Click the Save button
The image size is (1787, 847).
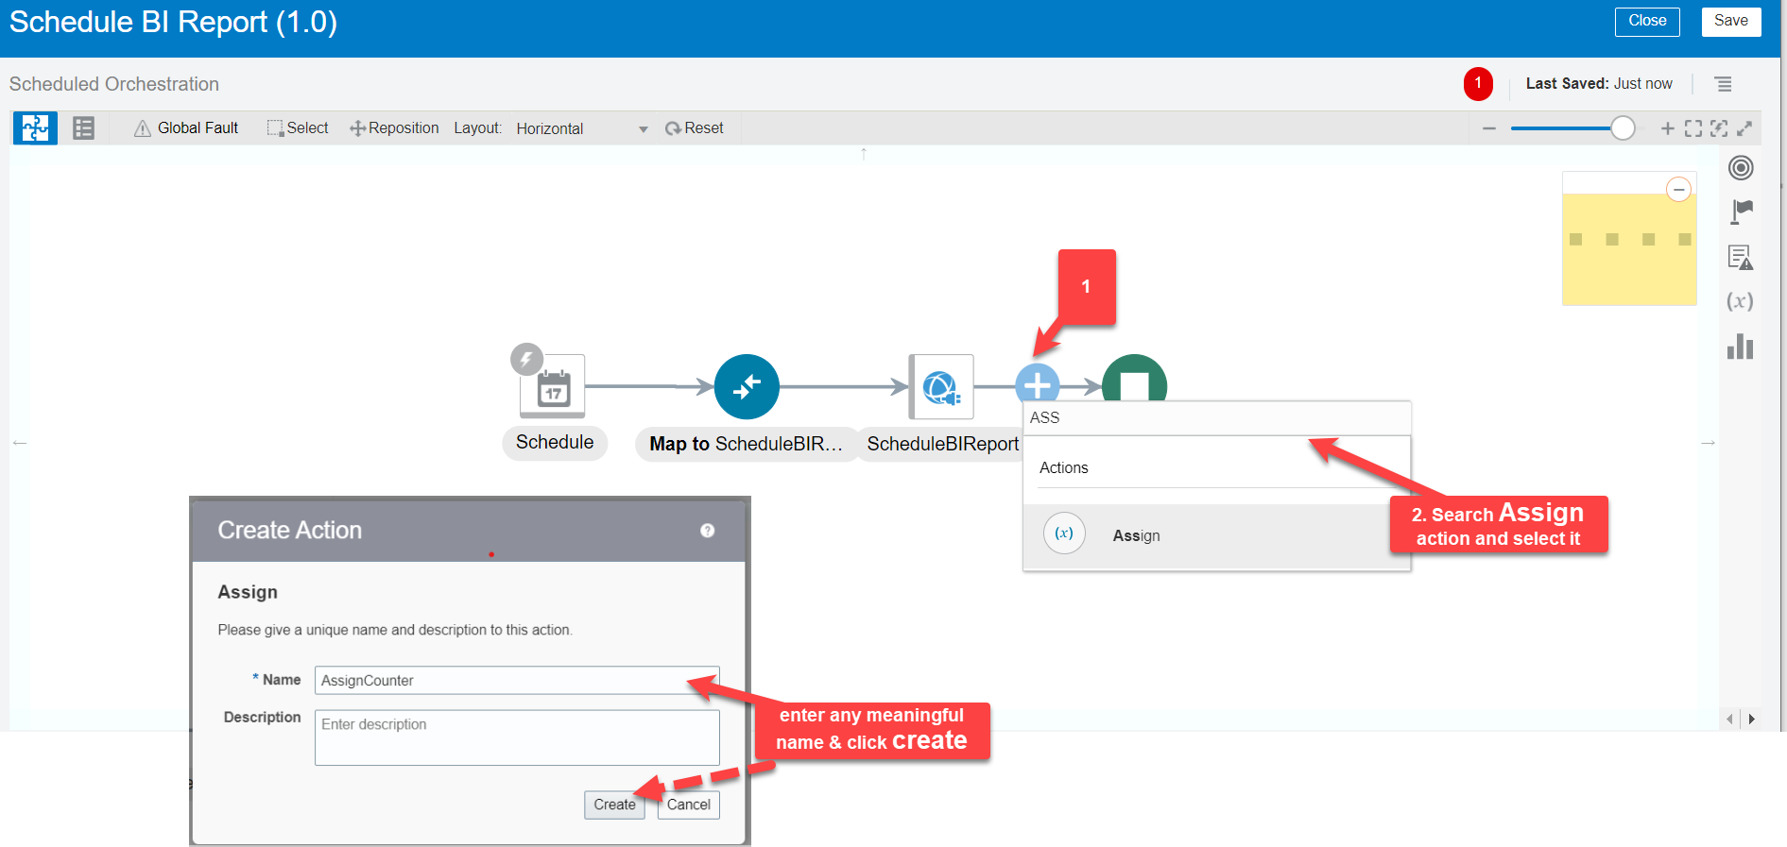coord(1730,22)
